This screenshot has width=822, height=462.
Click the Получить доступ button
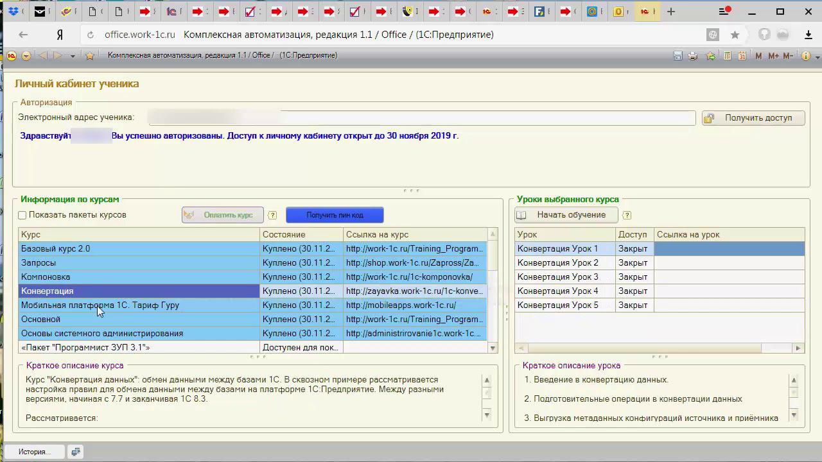753,118
